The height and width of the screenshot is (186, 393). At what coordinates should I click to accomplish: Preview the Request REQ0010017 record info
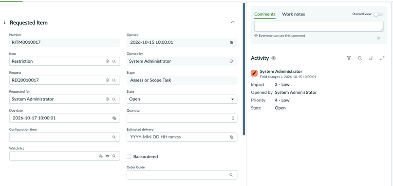[107, 80]
